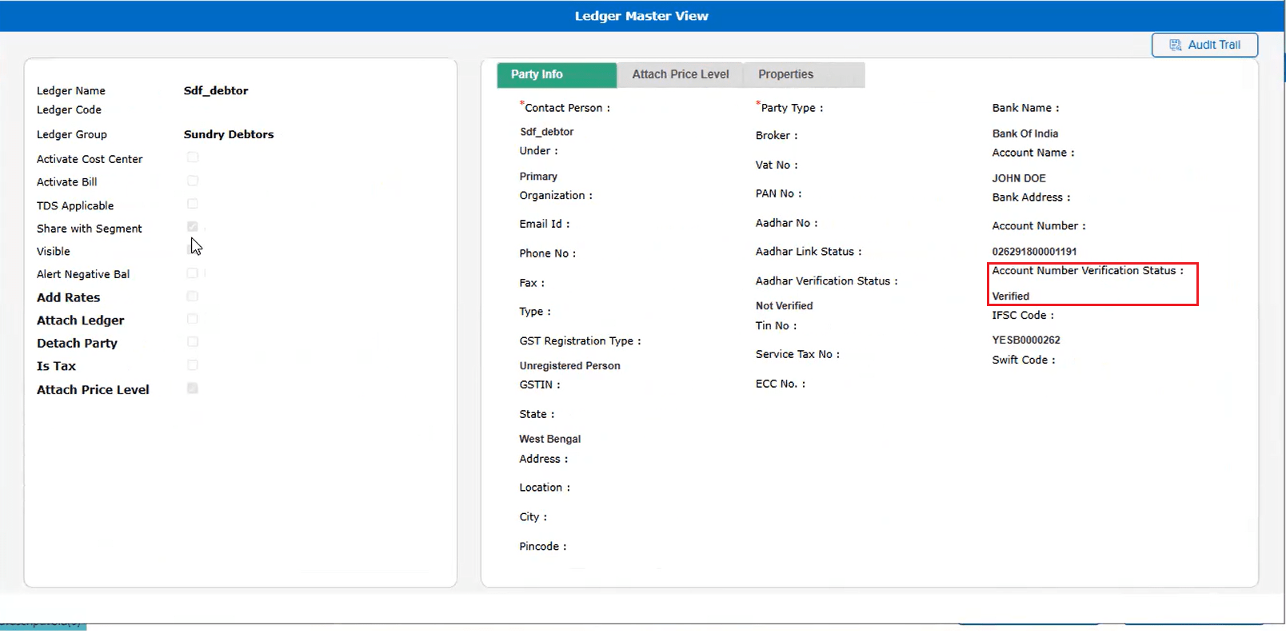Select the IFSC code YESB0000262

tap(1026, 340)
